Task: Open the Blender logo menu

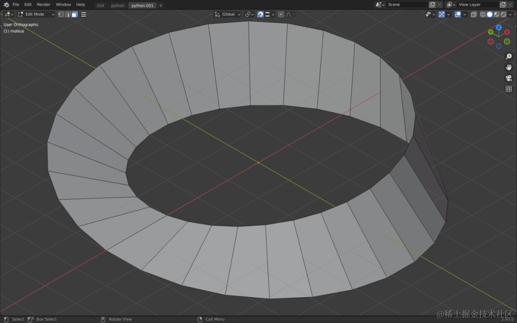Action: point(6,5)
